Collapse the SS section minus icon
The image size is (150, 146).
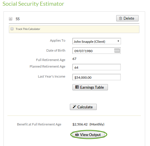pos(11,19)
